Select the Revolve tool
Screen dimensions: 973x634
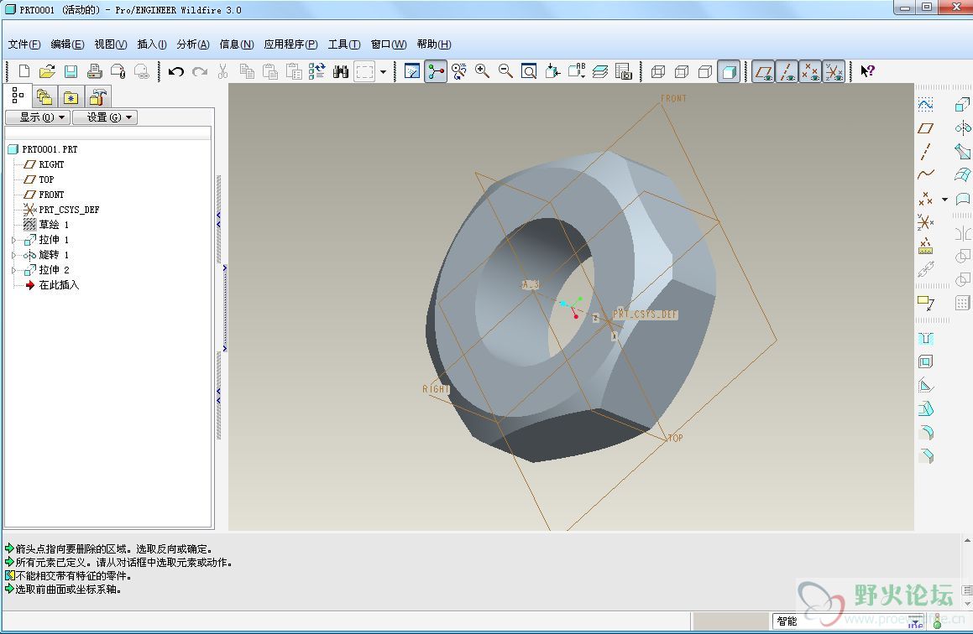962,128
